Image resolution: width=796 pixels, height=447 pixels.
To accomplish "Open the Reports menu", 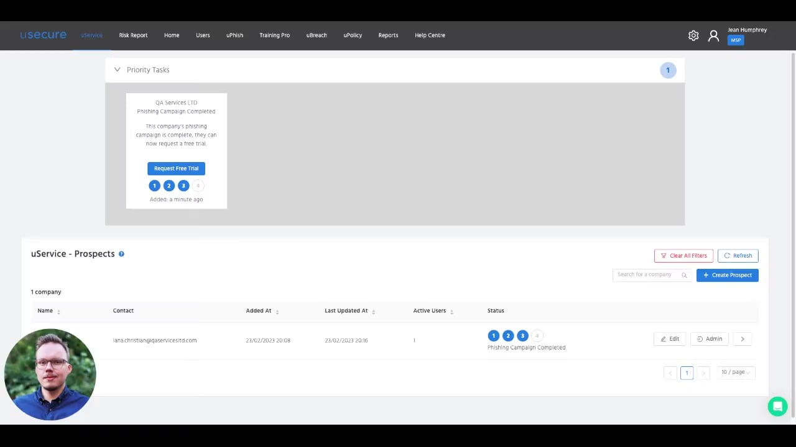I will (388, 35).
